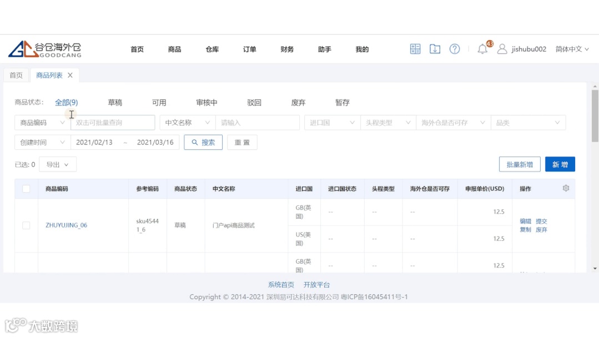Screen dimensions: 599x337
Task: Open the 商品 top menu
Action: click(174, 49)
